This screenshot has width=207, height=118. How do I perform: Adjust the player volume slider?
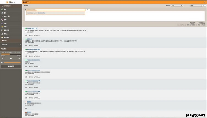click(x=12, y=63)
